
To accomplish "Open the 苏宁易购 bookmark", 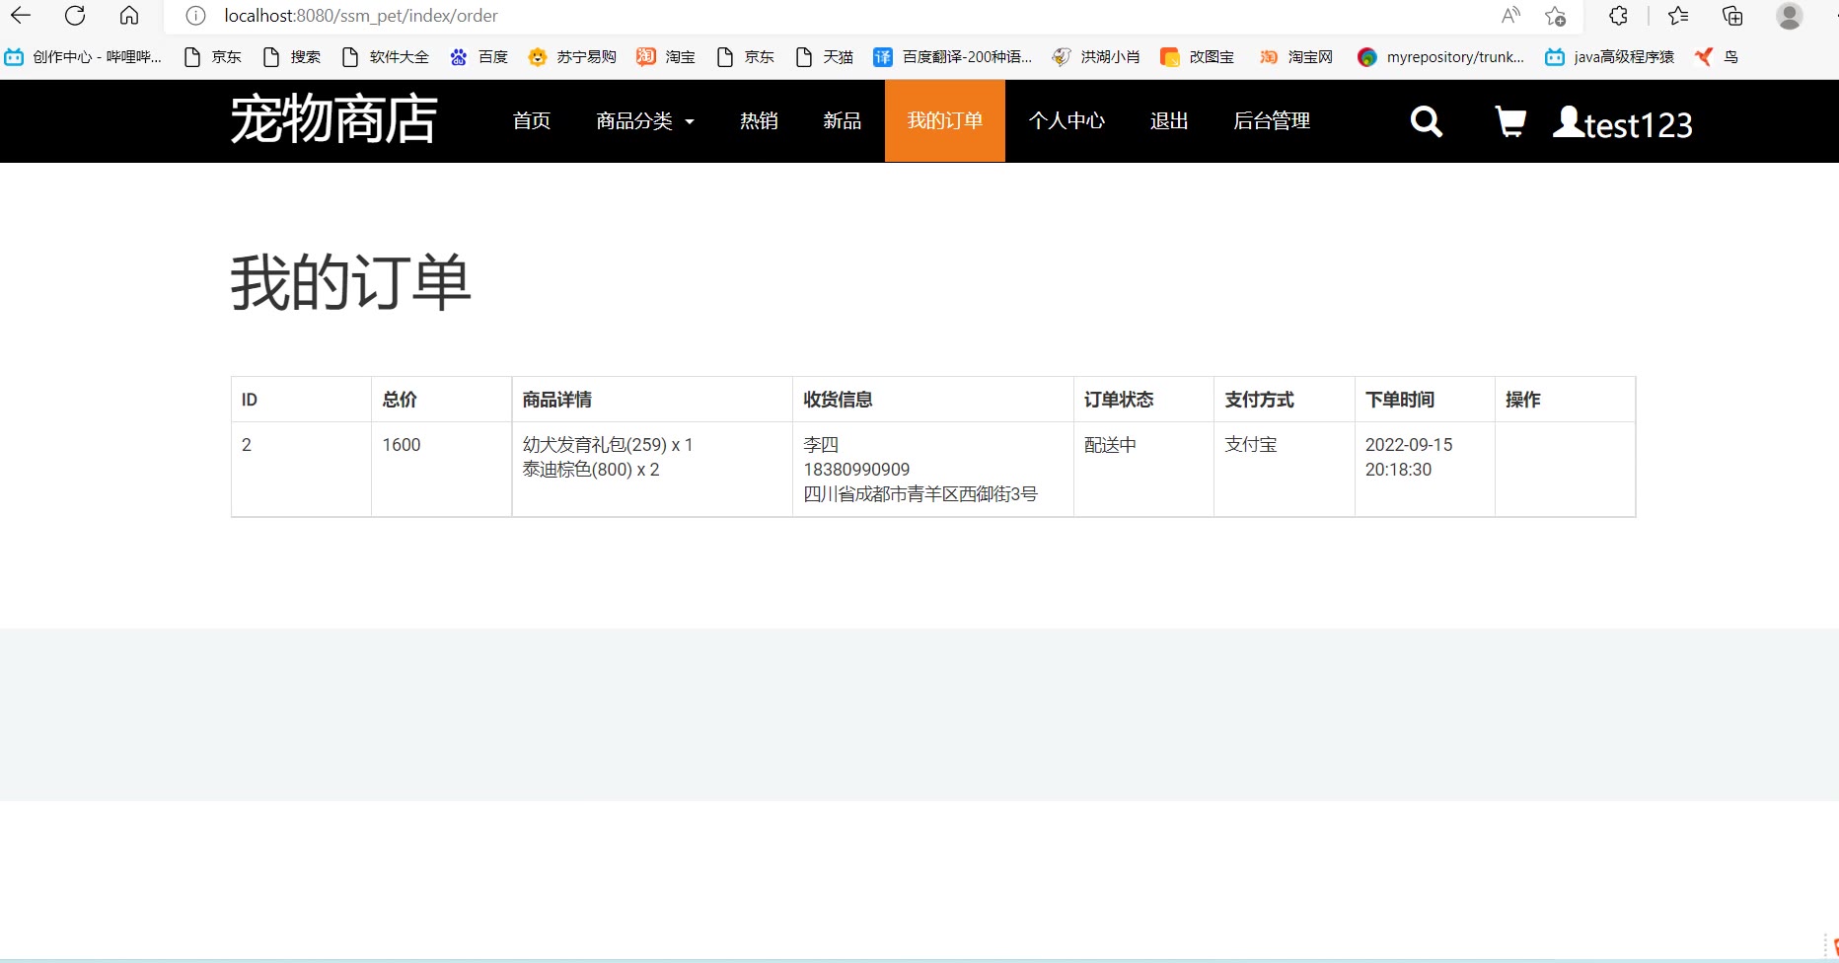I will (x=572, y=57).
